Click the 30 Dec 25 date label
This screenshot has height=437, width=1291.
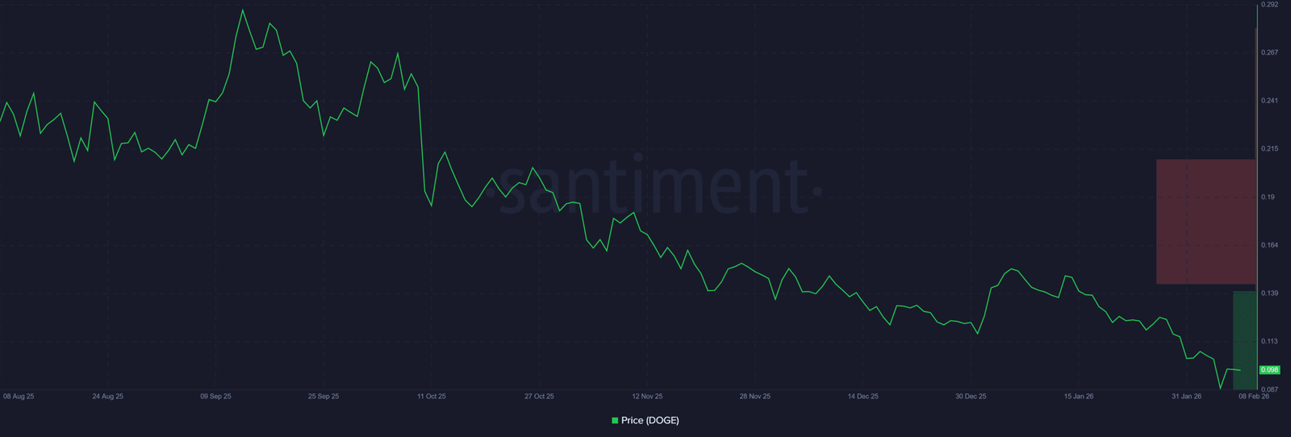pyautogui.click(x=971, y=397)
